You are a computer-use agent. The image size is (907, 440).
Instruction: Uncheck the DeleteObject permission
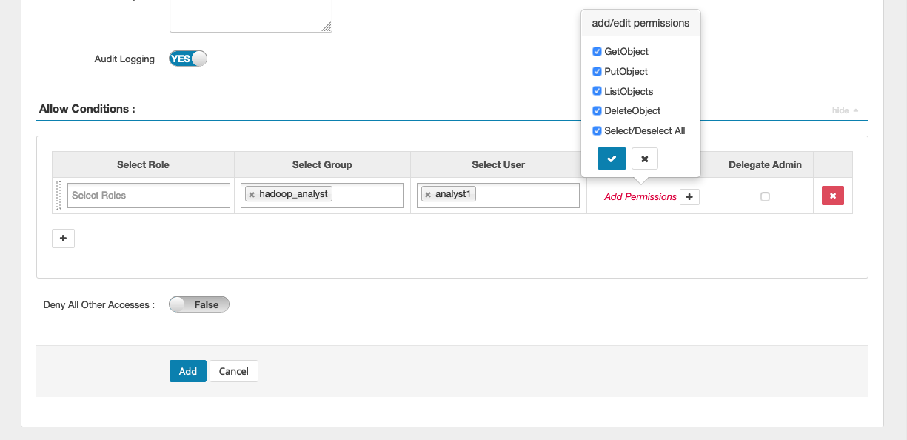(x=597, y=110)
